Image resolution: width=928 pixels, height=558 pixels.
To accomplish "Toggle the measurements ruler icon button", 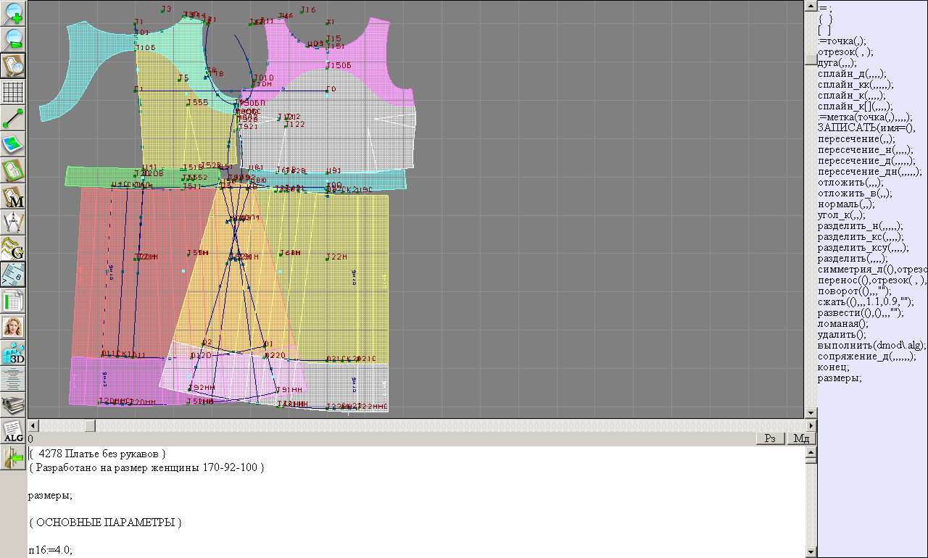I will click(13, 275).
